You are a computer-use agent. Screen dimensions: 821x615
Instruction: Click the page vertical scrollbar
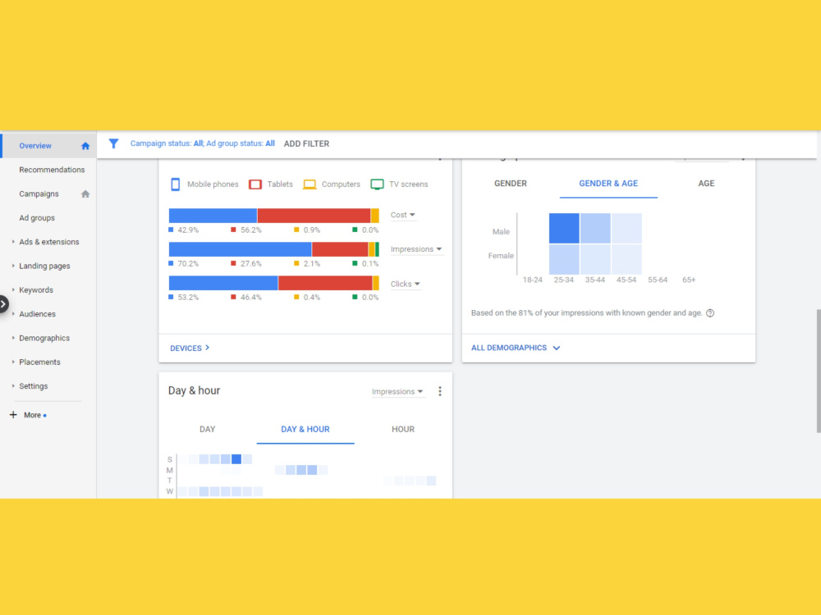pos(818,371)
